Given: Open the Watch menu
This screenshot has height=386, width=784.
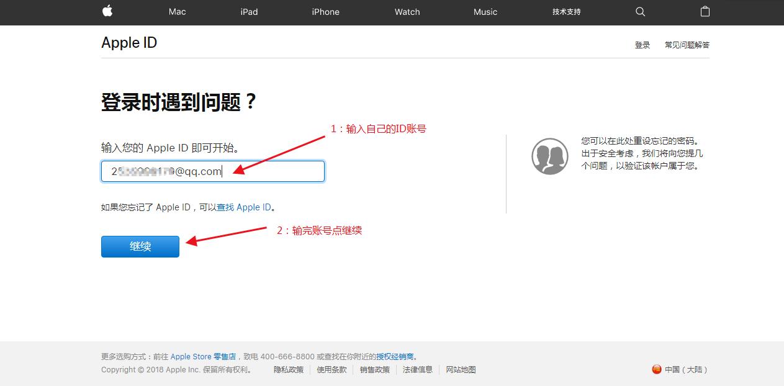Looking at the screenshot, I should pyautogui.click(x=407, y=12).
